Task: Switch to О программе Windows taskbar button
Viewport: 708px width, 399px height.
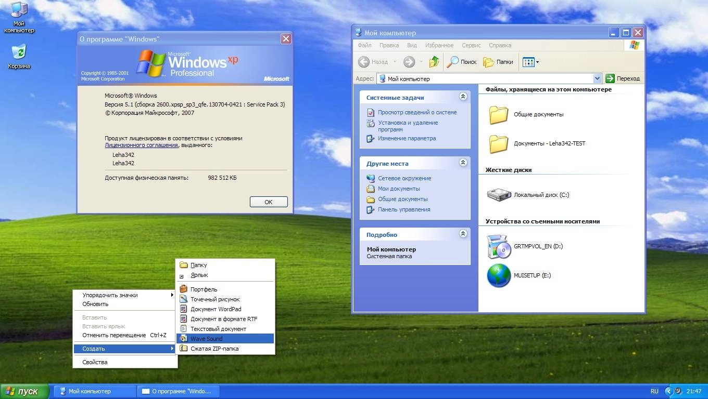Action: tap(179, 391)
